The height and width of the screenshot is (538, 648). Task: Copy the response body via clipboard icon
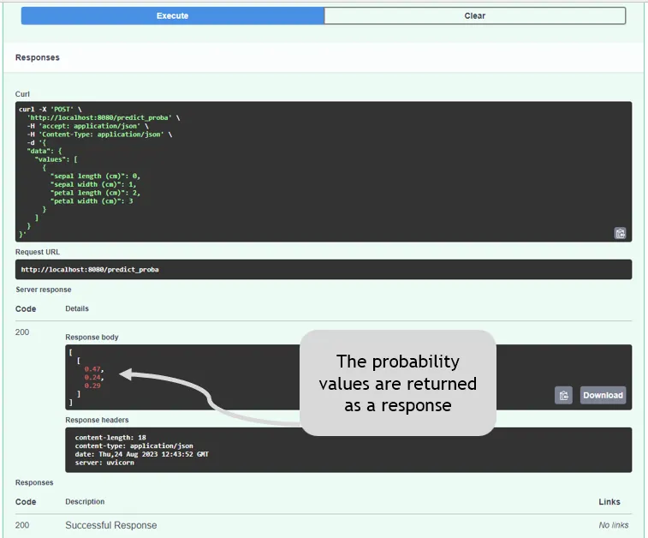[563, 395]
